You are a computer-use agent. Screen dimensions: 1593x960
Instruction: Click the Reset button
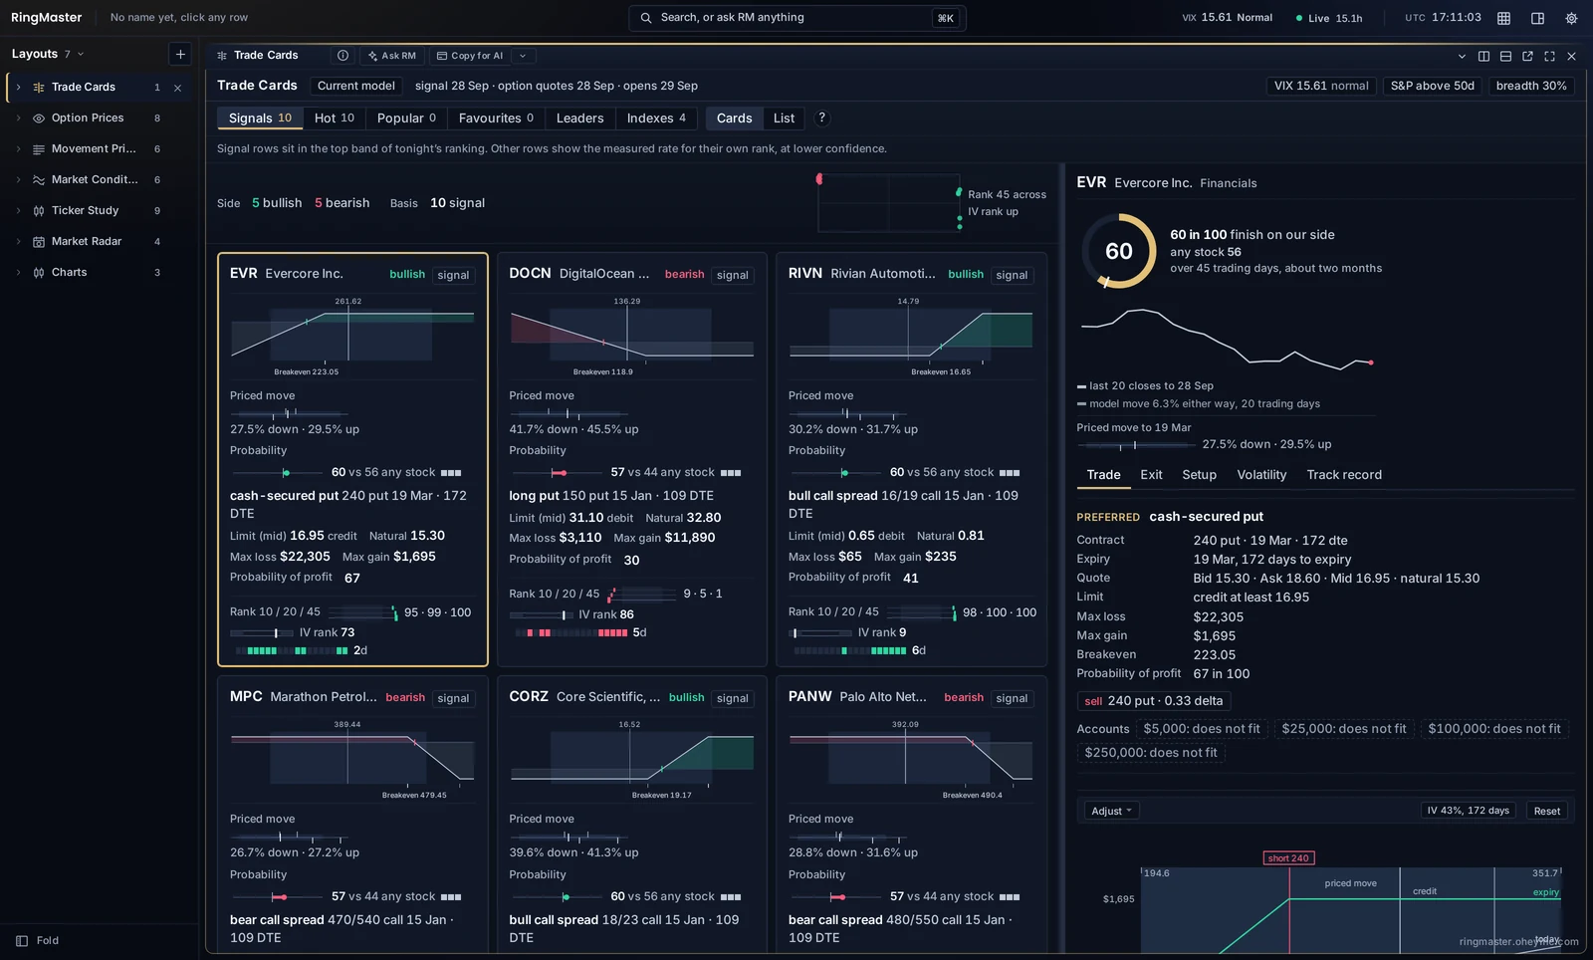(x=1546, y=811)
